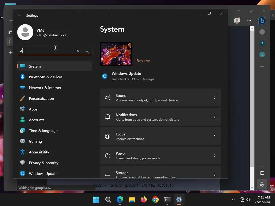The image size is (275, 206).
Task: Open Edge profile avatar
Action: 237,20
